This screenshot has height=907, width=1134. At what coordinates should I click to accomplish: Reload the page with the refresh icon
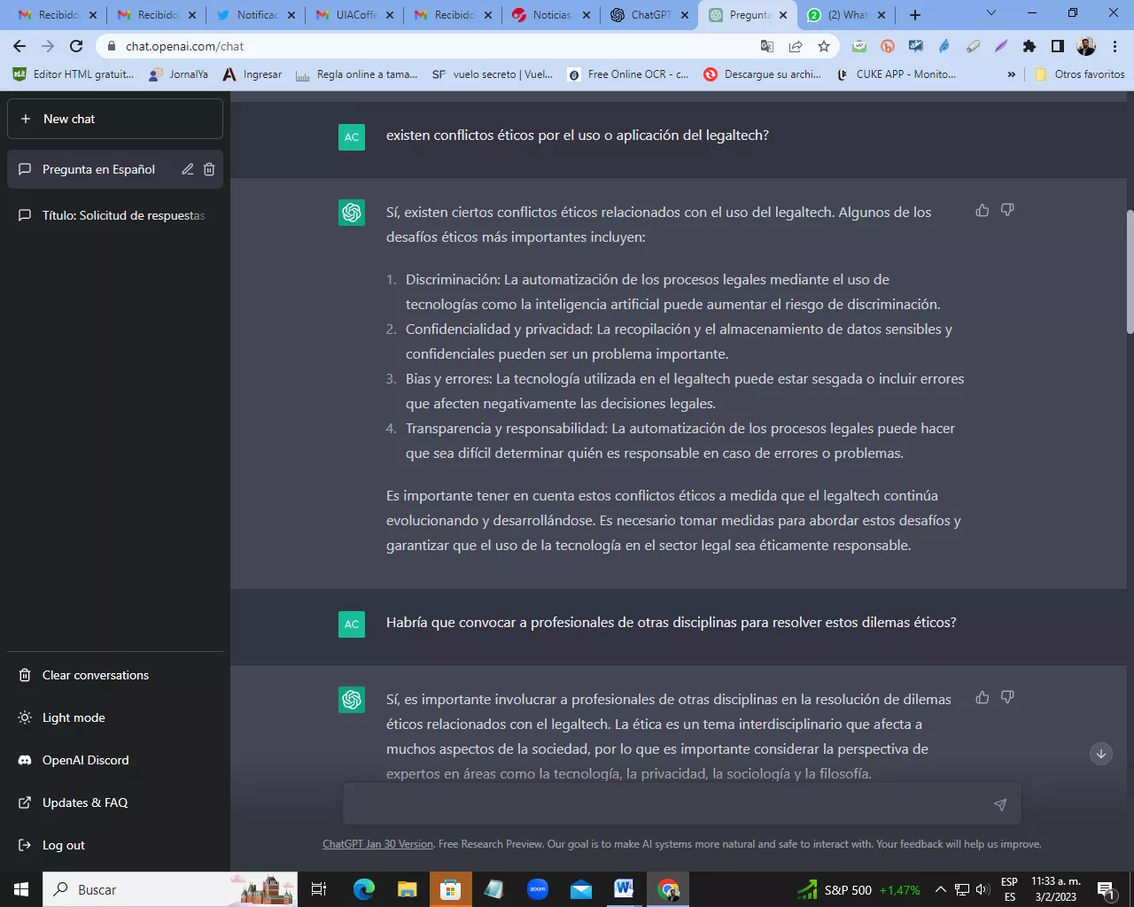(75, 45)
